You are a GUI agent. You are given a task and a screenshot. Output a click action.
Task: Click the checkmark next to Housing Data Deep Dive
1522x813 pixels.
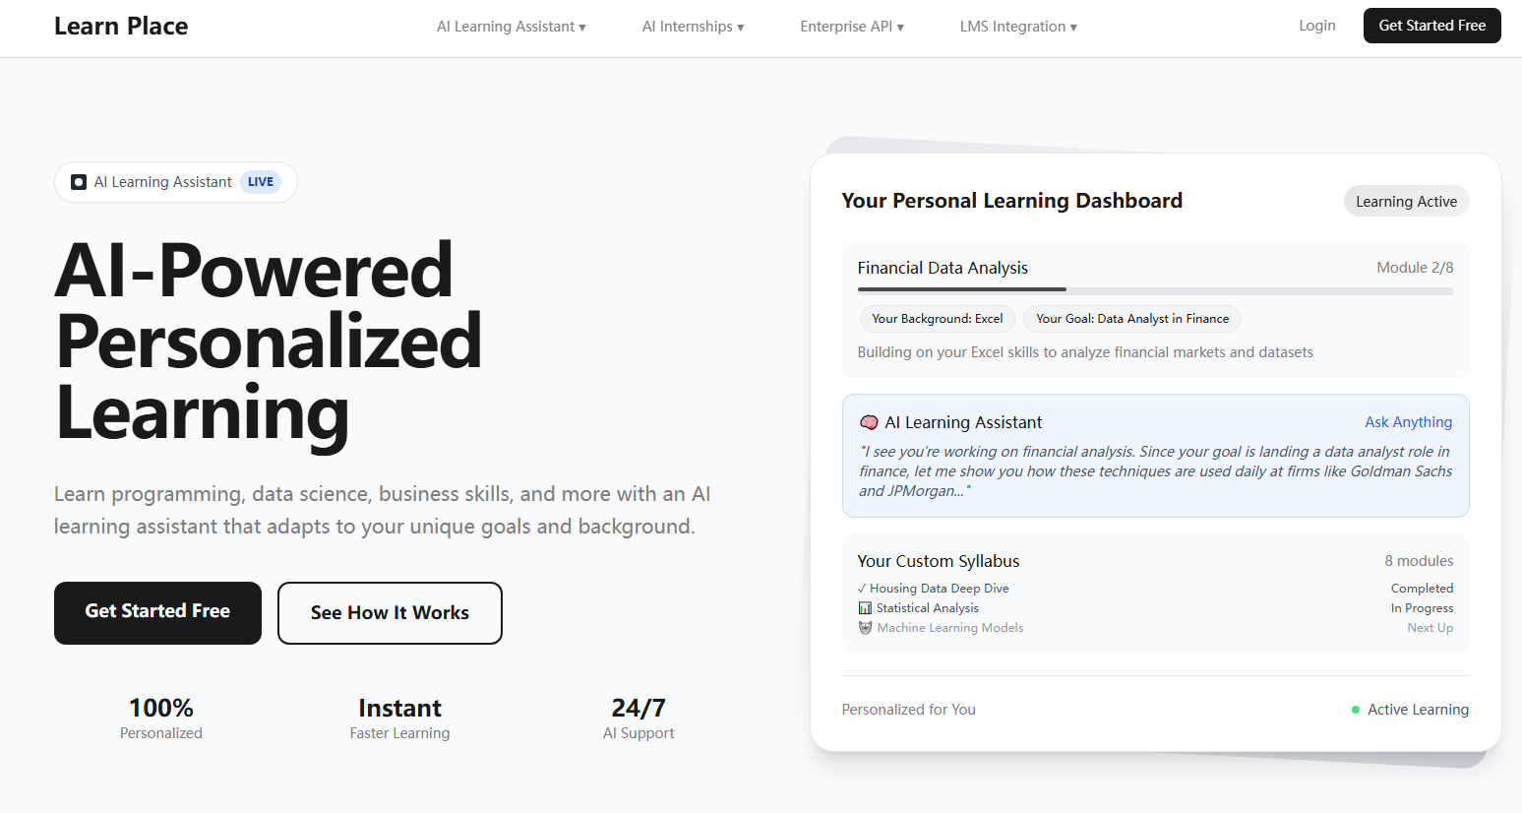tap(863, 588)
